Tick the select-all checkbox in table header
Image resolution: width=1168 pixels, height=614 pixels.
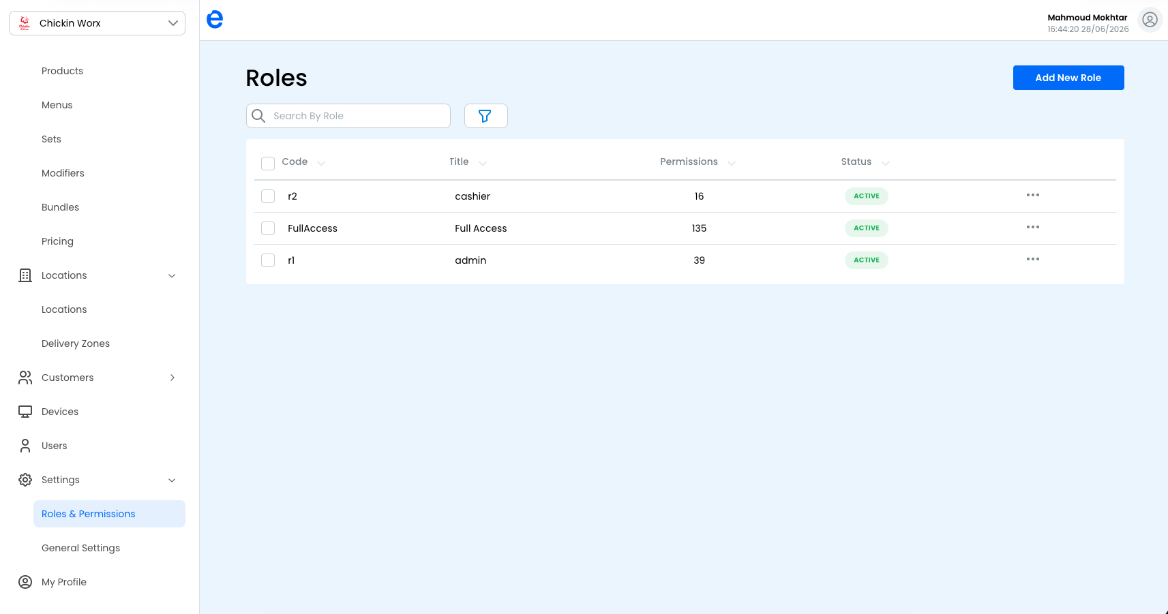tap(268, 163)
